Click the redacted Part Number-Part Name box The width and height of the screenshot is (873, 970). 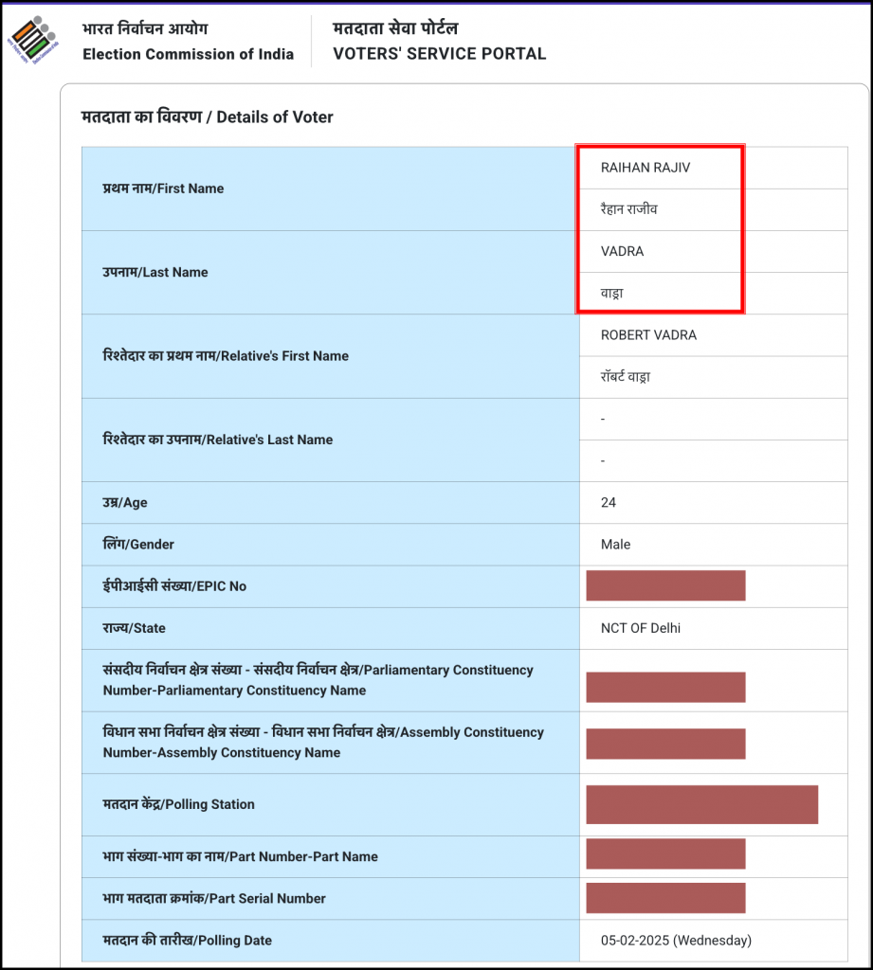665,853
